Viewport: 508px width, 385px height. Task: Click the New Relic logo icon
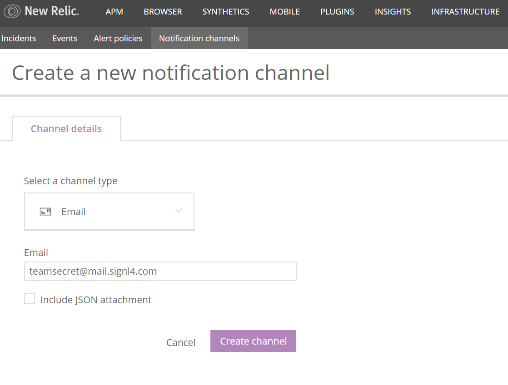point(12,12)
